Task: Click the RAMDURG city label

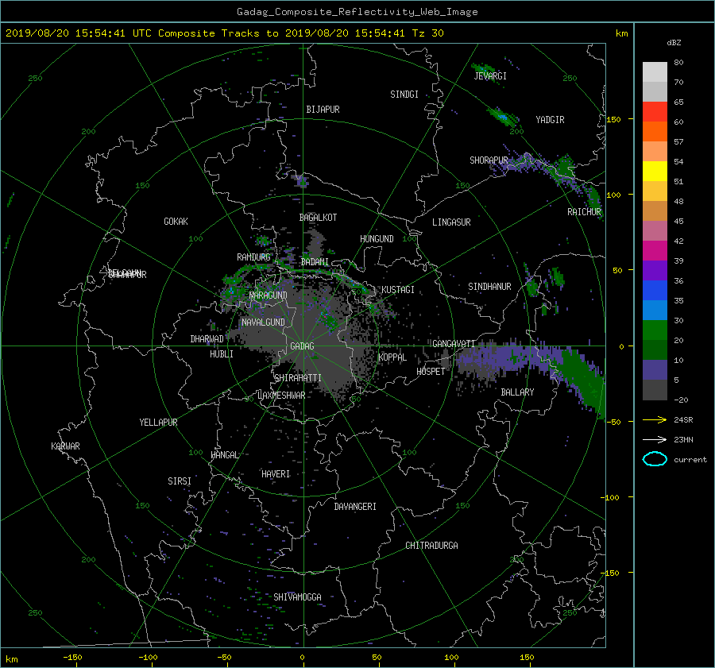Action: pos(253,257)
